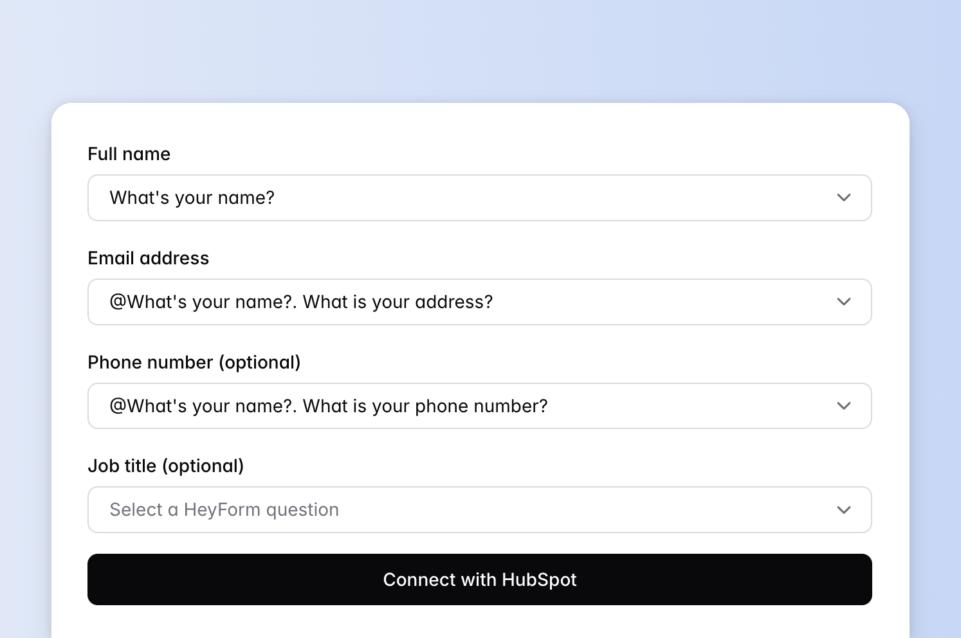Select the field showing What's your name?
The image size is (961, 638).
tap(479, 197)
